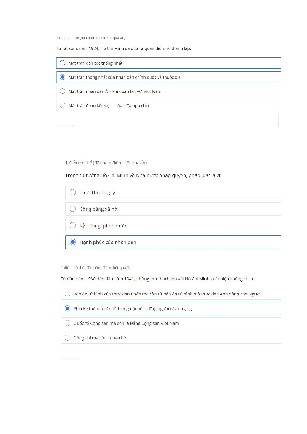The image size is (307, 434).
Task: Click 'Hạnh phúc của nhân dân' radio button
Action: (73, 242)
